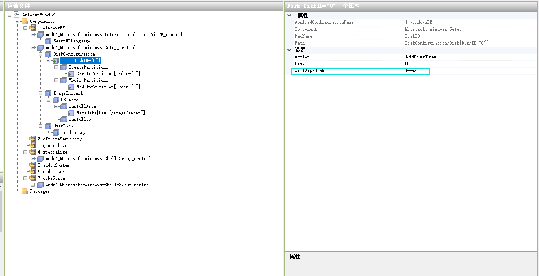
Task: Click the InstallTo node icon
Action: tap(64, 119)
